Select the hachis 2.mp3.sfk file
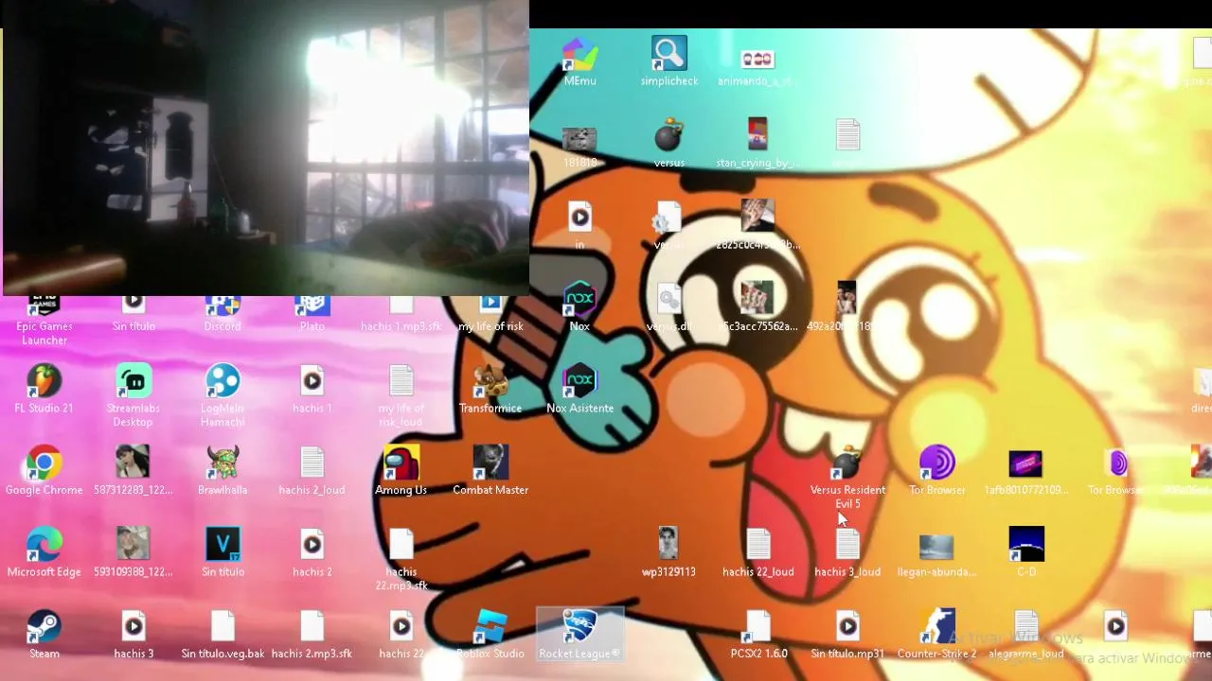The width and height of the screenshot is (1212, 681). click(x=312, y=635)
